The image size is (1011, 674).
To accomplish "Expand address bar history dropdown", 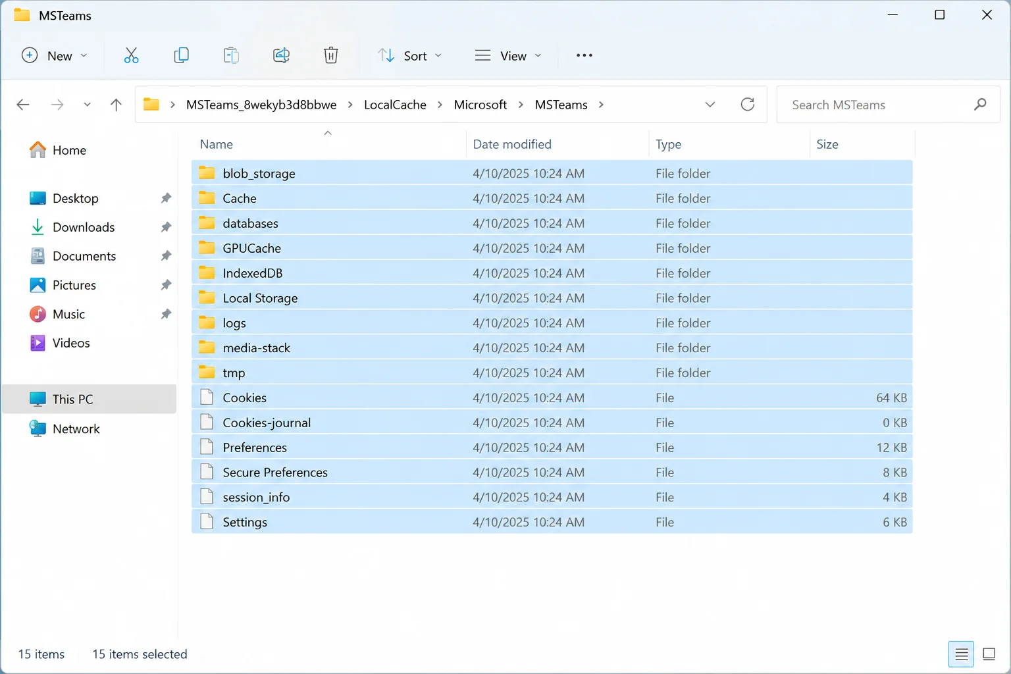I will point(710,105).
